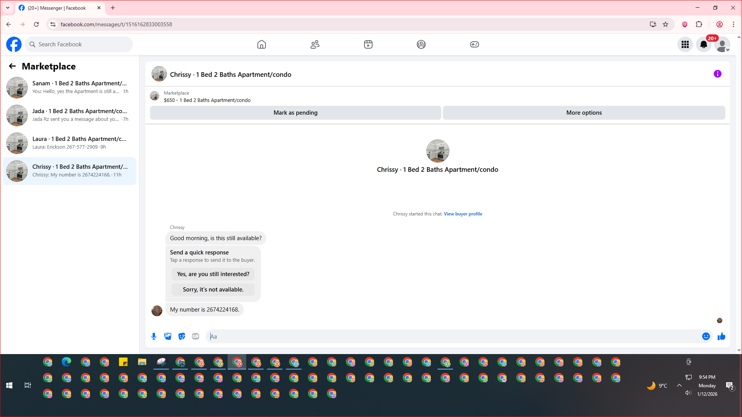Show hidden system tray icons
Viewport: 742px width, 417px height.
[679, 385]
